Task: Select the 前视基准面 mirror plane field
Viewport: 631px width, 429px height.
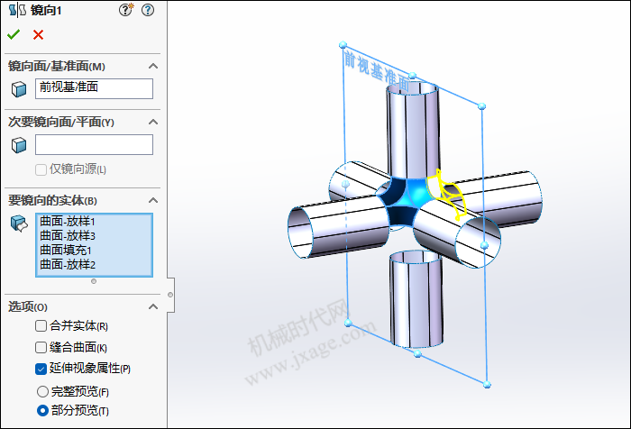Action: coord(94,88)
